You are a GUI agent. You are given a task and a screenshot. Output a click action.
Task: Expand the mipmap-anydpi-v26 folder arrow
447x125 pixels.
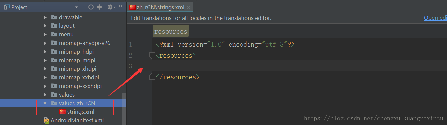pos(45,43)
